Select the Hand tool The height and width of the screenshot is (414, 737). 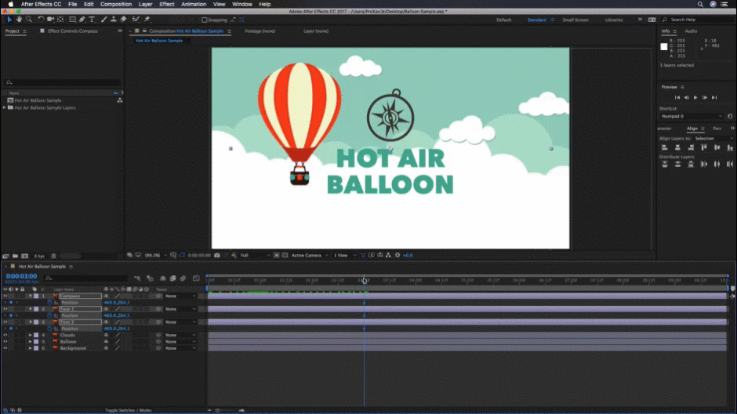point(19,20)
